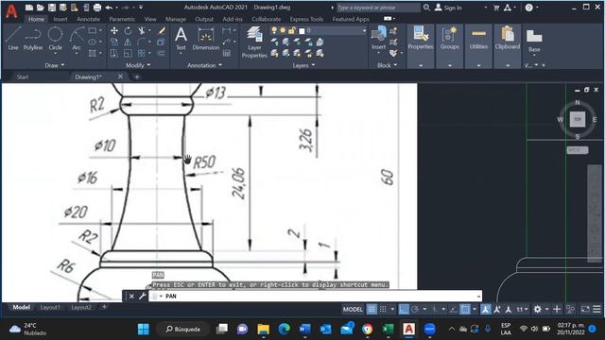
Task: Open the View ribbon tab
Action: click(150, 19)
